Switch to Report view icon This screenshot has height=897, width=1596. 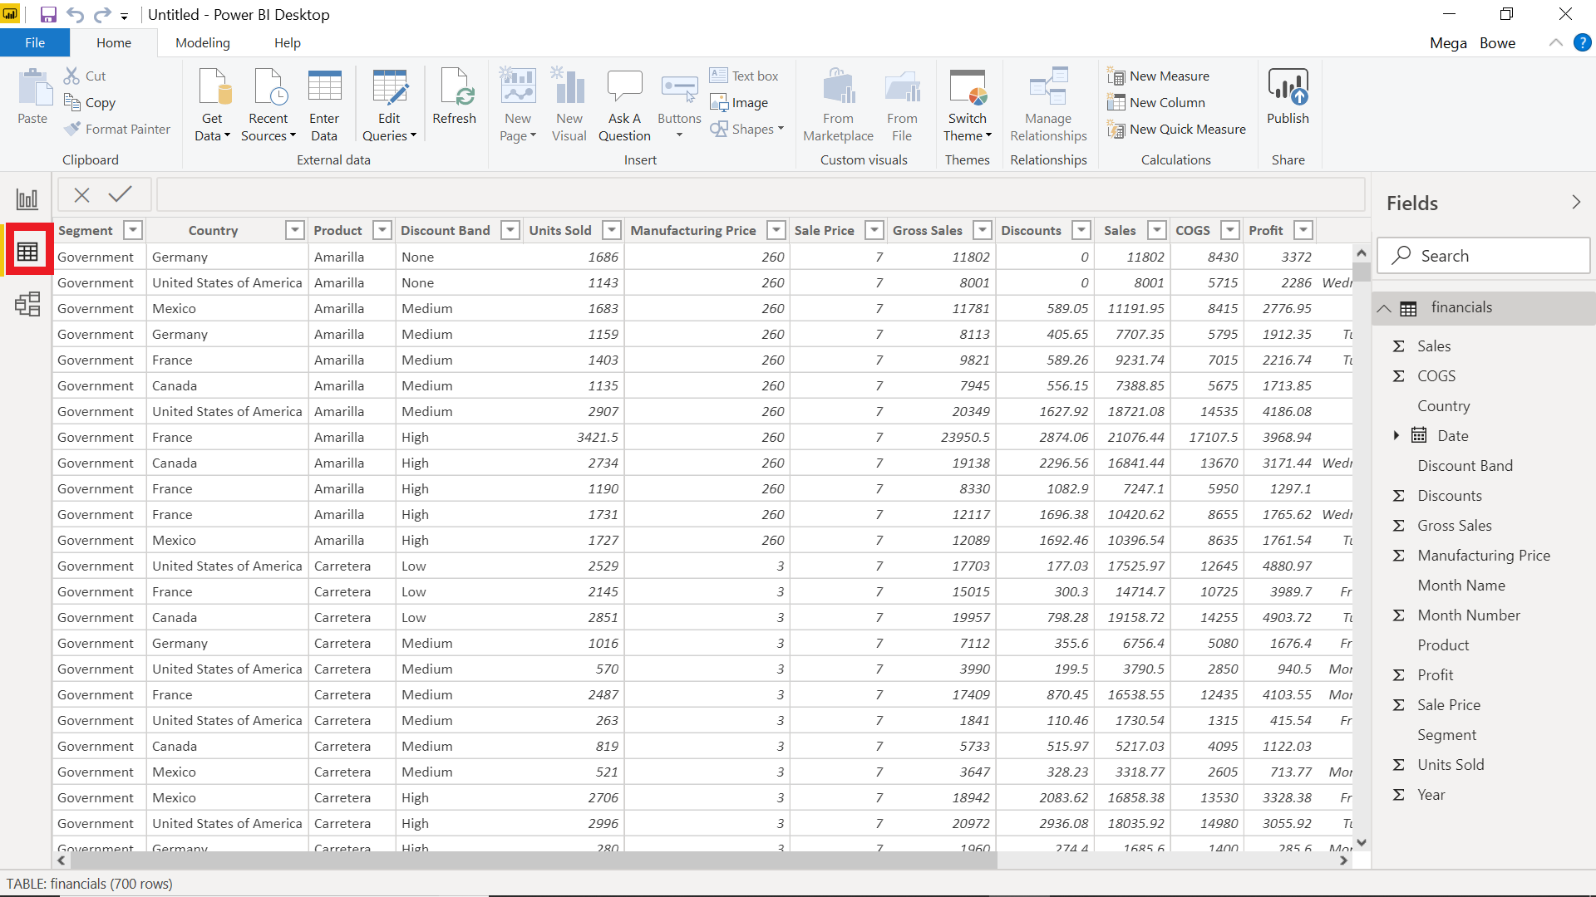[27, 199]
